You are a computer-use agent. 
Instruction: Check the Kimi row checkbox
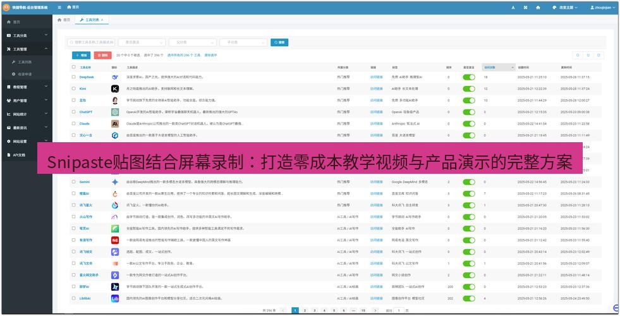pyautogui.click(x=73, y=88)
